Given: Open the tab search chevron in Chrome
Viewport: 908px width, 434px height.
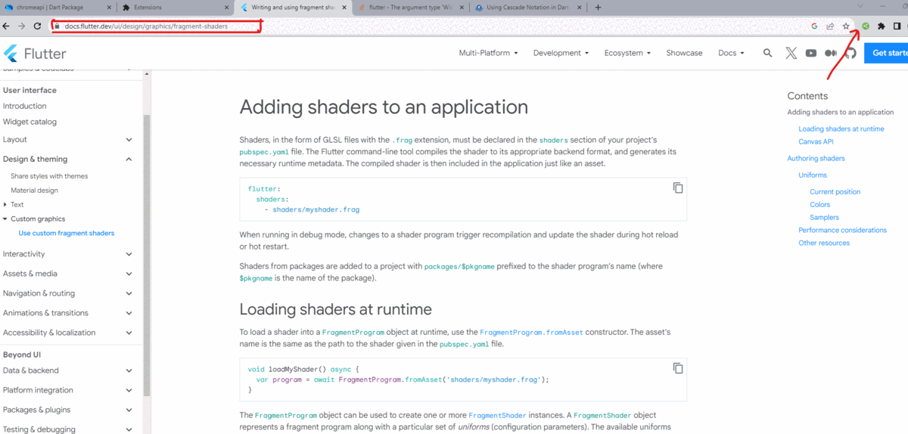Looking at the screenshot, I should [860, 8].
